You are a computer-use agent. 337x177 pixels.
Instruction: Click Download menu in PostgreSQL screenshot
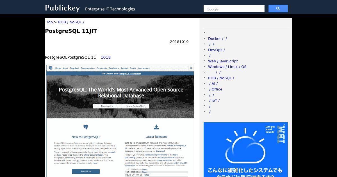pos(74,68)
